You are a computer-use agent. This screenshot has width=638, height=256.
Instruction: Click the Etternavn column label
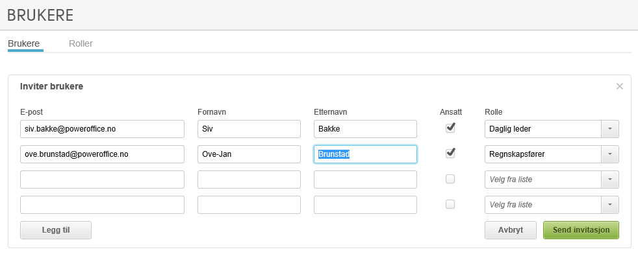click(331, 112)
